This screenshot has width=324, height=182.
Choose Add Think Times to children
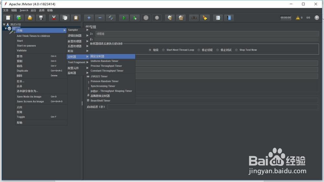pyautogui.click(x=41, y=36)
